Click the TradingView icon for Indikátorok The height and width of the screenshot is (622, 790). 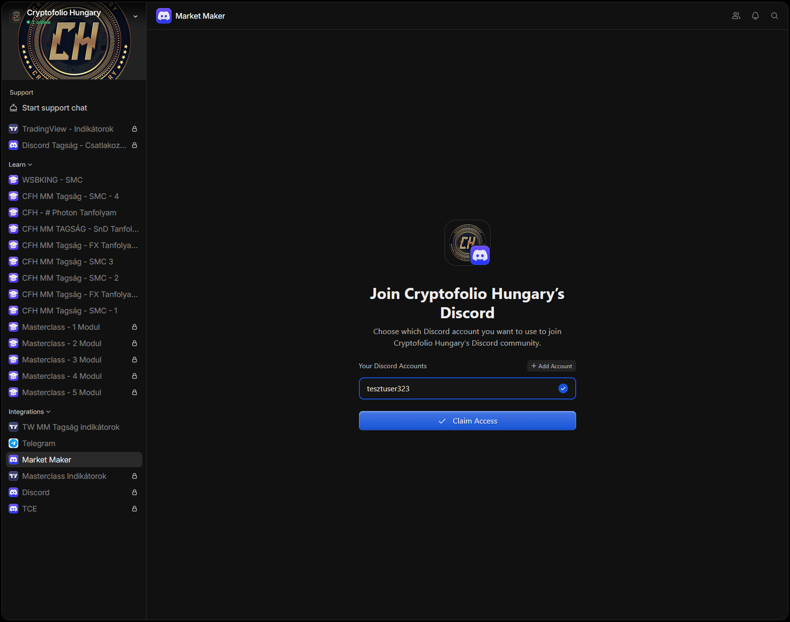(x=13, y=129)
